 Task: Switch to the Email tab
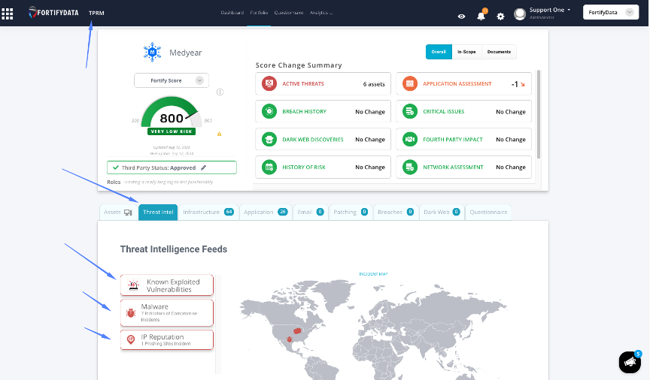pyautogui.click(x=311, y=212)
